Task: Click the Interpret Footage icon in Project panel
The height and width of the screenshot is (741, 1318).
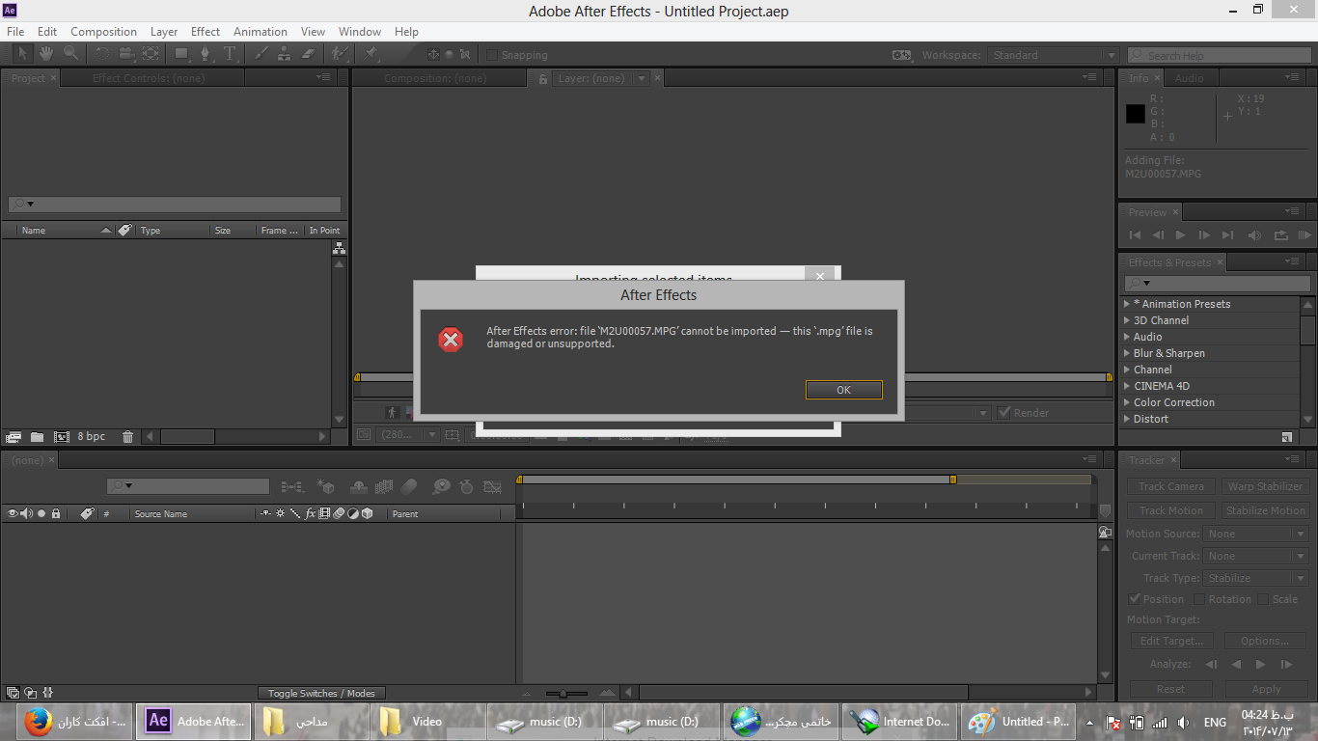Action: click(14, 436)
